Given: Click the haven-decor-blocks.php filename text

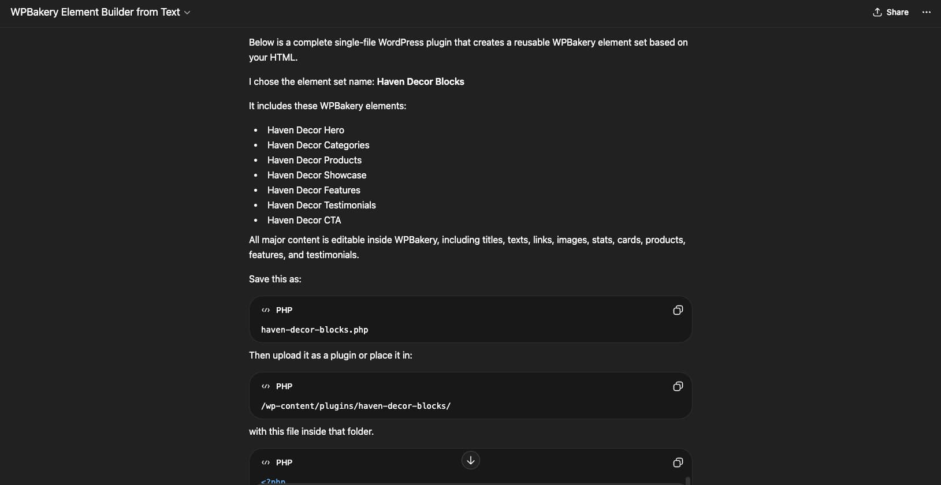Looking at the screenshot, I should tap(314, 330).
